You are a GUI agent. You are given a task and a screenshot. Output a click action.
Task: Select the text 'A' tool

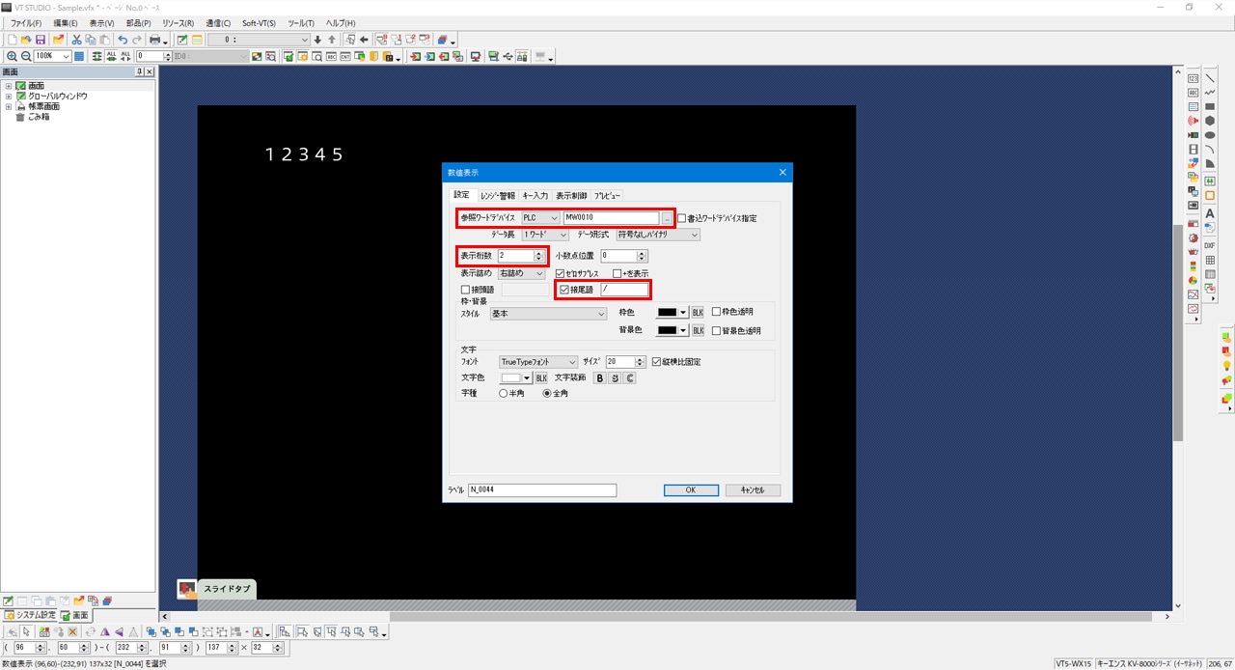1210,213
